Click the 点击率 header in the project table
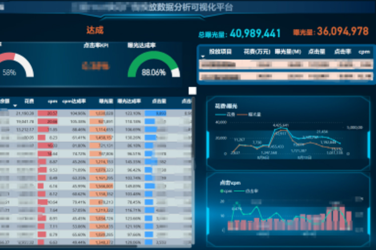This screenshot has height=250, width=376. click(342, 51)
